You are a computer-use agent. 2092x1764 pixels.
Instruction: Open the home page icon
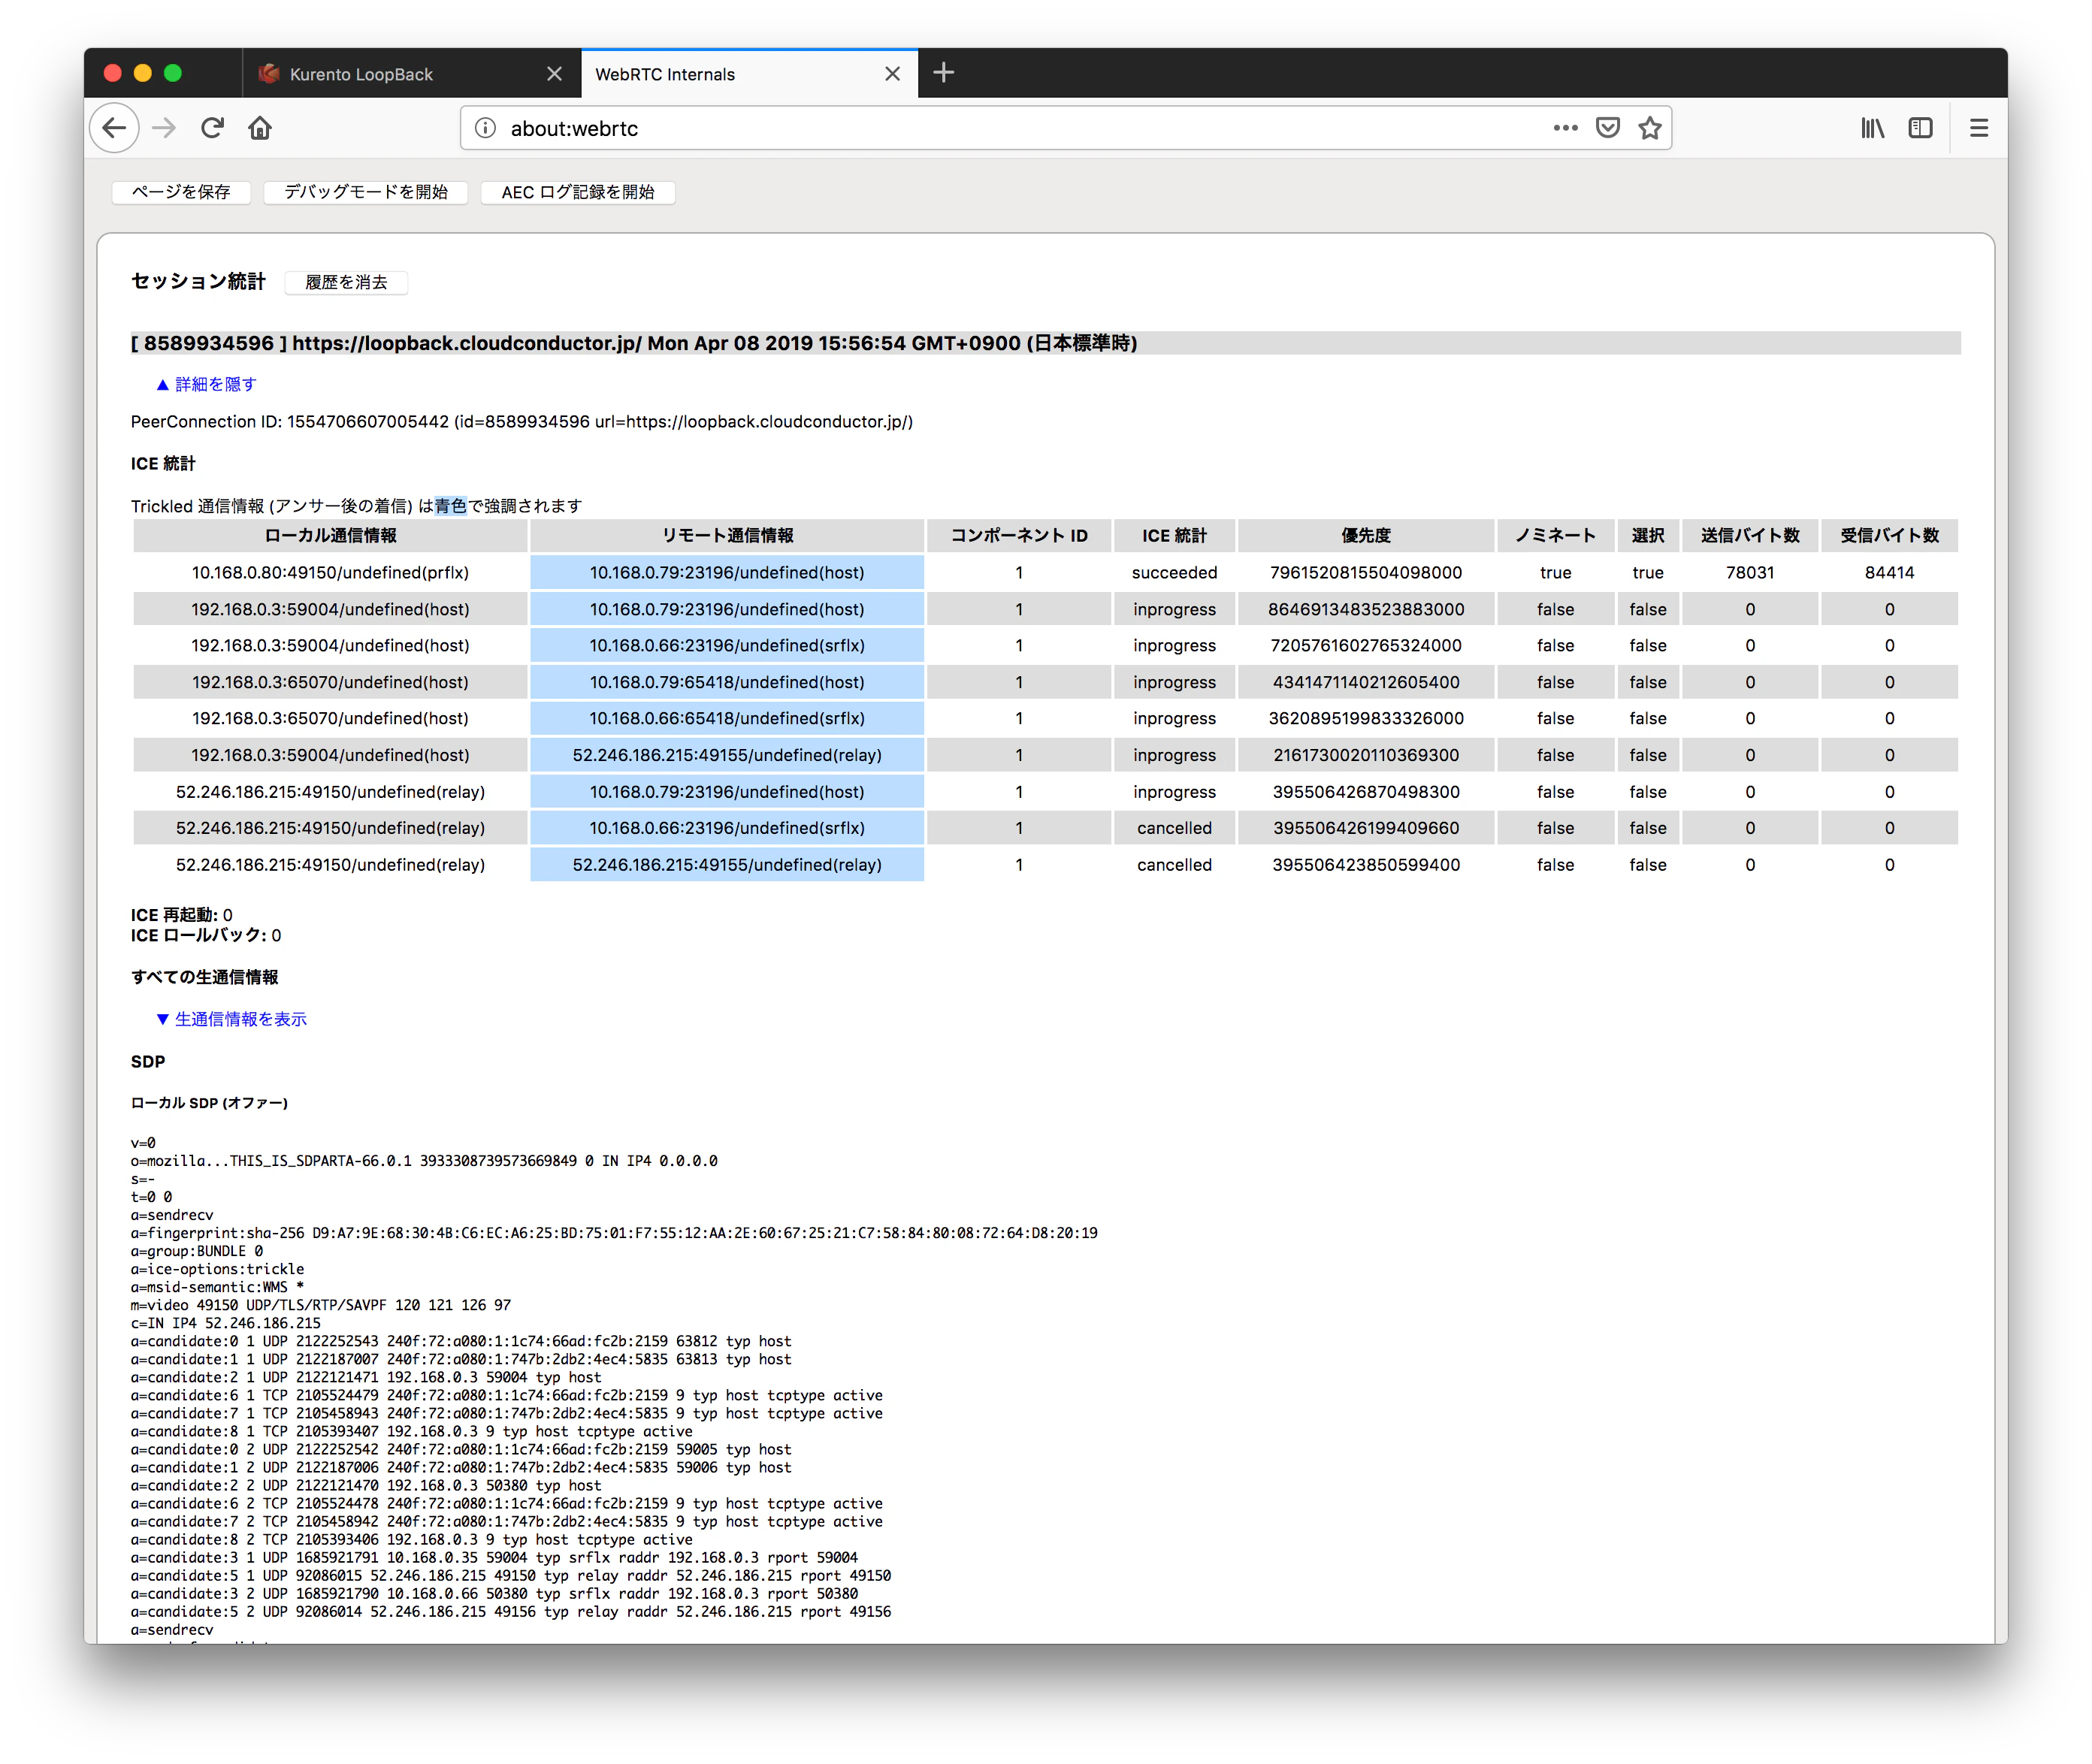pyautogui.click(x=260, y=128)
